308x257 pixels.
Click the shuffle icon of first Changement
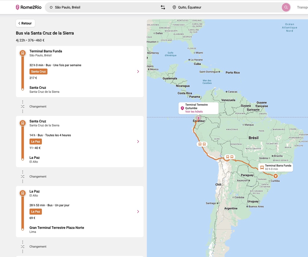tap(23, 107)
